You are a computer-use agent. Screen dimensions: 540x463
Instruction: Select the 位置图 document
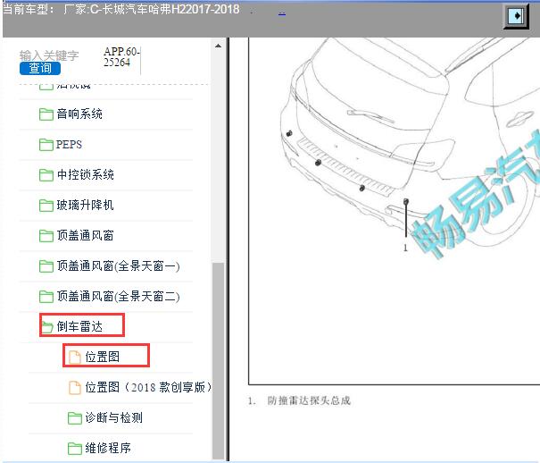(x=103, y=357)
